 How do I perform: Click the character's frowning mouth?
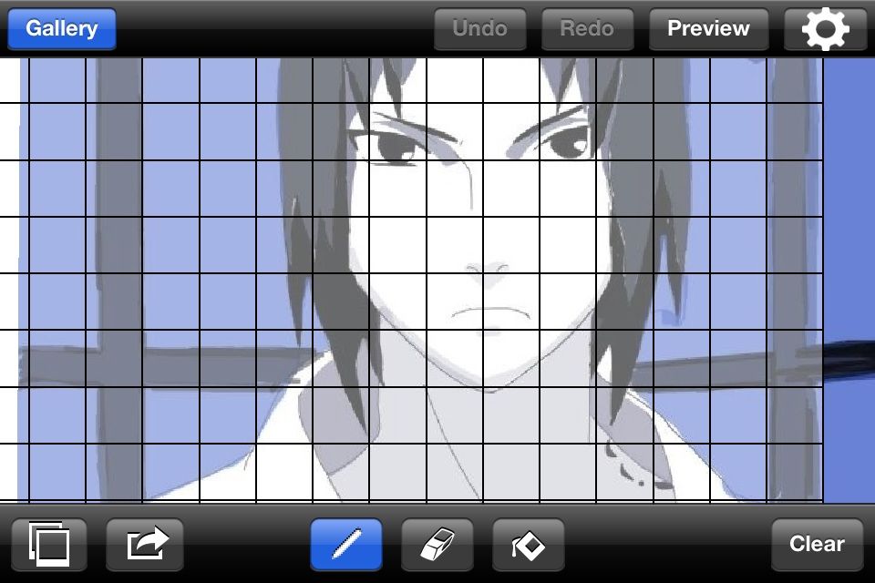[491, 313]
